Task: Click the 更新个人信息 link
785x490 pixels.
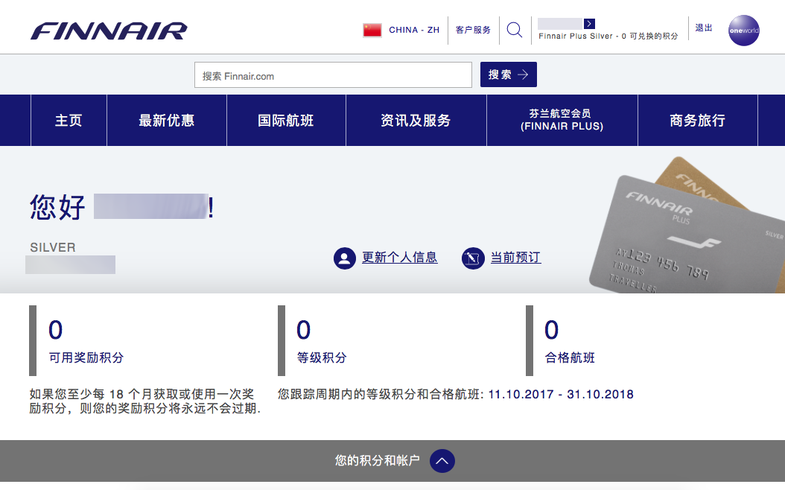Action: click(399, 258)
